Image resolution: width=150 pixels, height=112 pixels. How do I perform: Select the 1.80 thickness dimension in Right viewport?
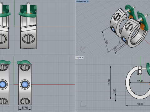pyautogui.click(x=114, y=91)
